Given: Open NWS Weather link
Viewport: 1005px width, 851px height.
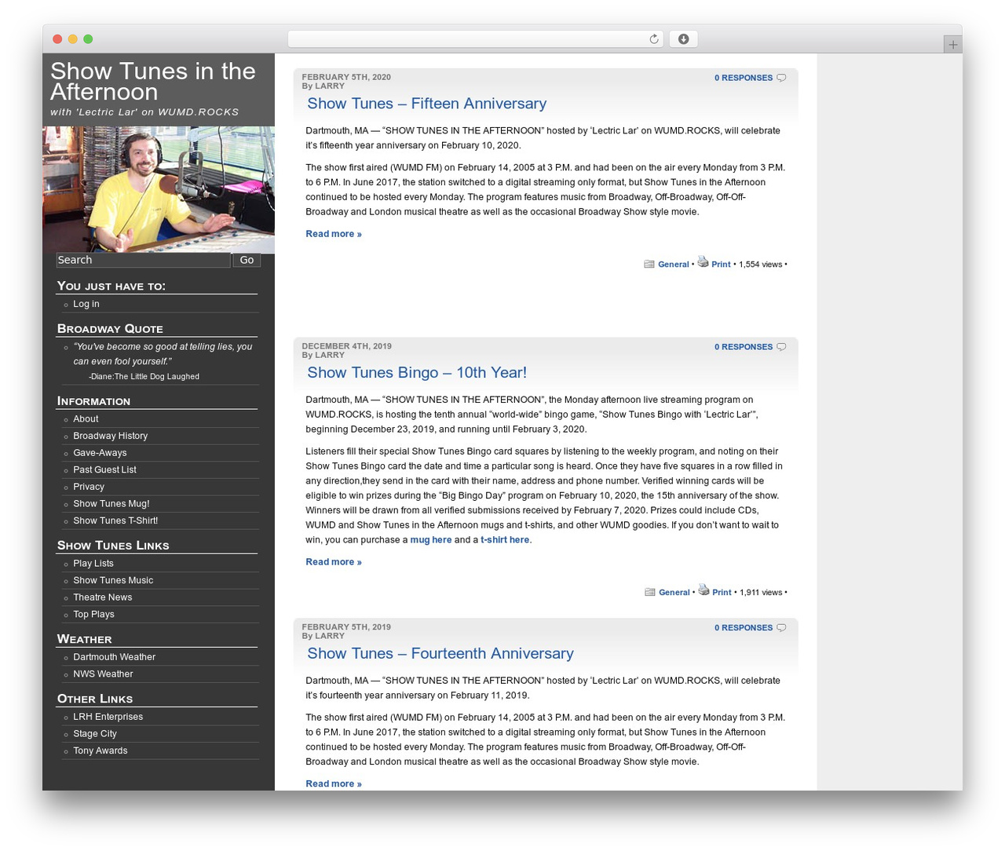Looking at the screenshot, I should (x=103, y=674).
